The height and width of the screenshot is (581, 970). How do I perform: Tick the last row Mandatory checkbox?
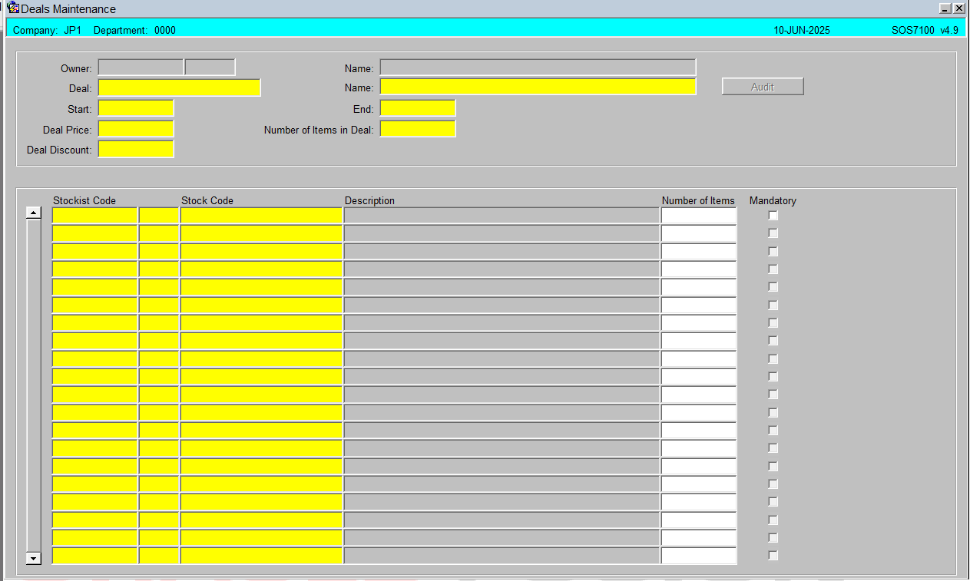point(773,556)
